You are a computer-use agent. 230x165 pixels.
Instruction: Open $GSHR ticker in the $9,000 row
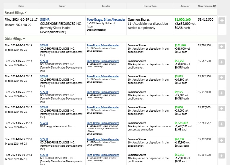click(44, 107)
